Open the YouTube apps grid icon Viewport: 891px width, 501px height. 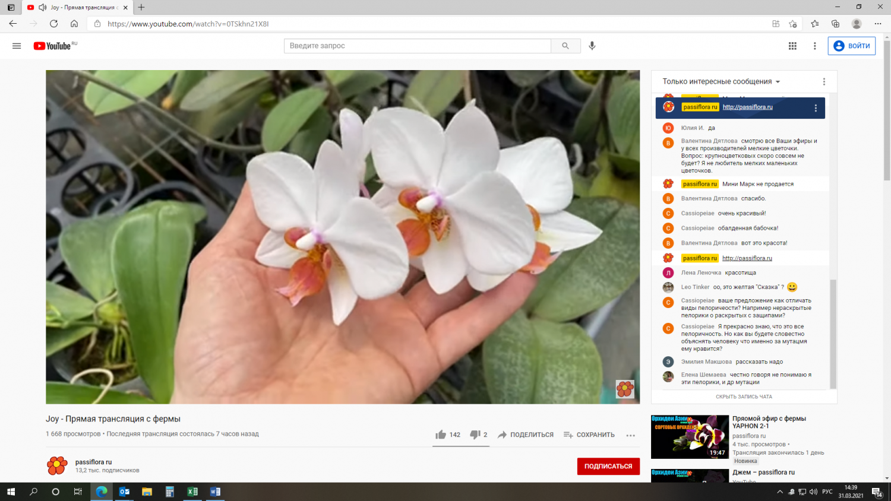click(792, 46)
